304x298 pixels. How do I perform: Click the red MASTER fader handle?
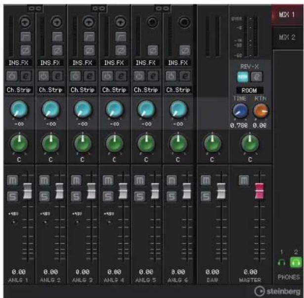tap(260, 191)
